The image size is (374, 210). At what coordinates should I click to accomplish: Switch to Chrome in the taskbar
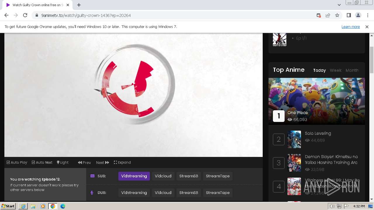point(53,206)
